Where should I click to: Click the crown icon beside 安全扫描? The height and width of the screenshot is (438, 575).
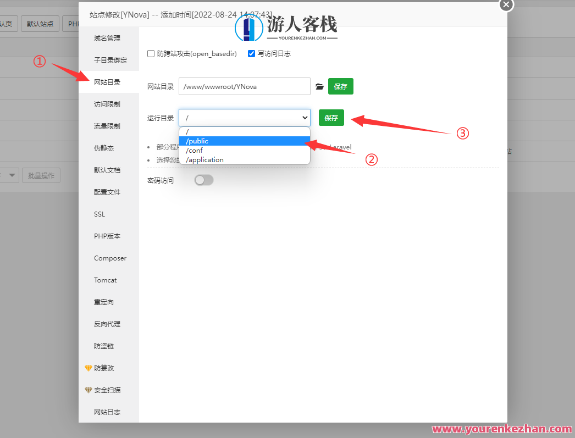point(89,390)
